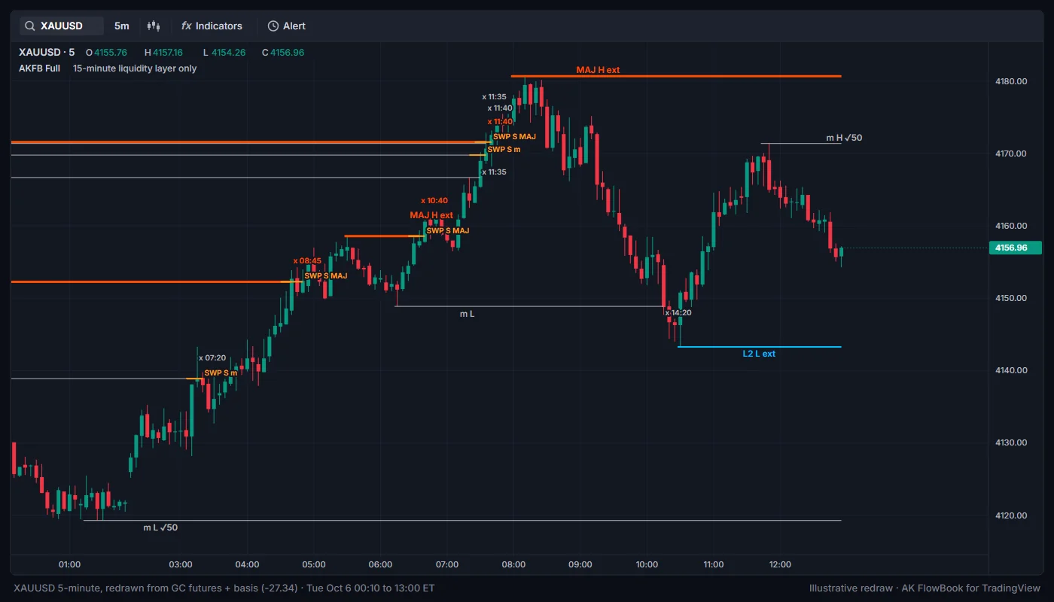Click the x 07:20 marker
The image size is (1054, 602).
coord(212,357)
